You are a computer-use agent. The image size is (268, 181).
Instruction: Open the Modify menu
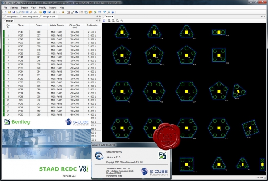(x=42, y=8)
